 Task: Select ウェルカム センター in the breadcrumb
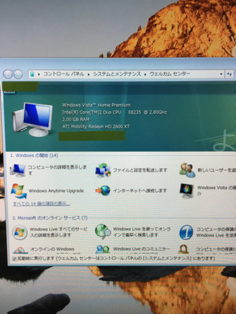[x=170, y=74]
